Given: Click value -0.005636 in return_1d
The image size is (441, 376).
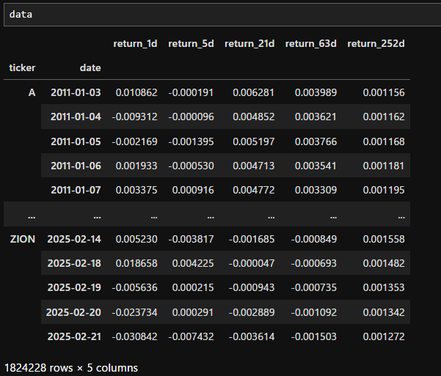Looking at the screenshot, I should tap(134, 287).
